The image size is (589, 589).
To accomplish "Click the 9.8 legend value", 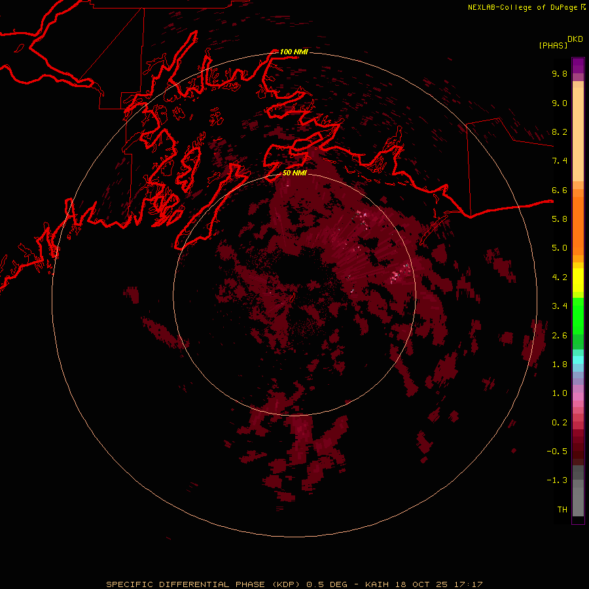I will pos(560,73).
